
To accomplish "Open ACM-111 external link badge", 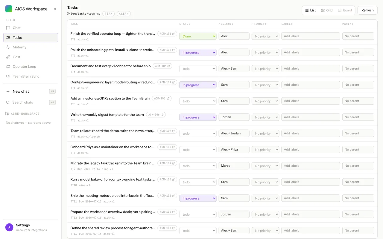I will [167, 196].
